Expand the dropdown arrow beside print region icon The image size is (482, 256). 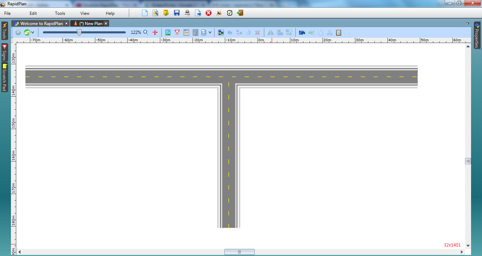coord(210,32)
